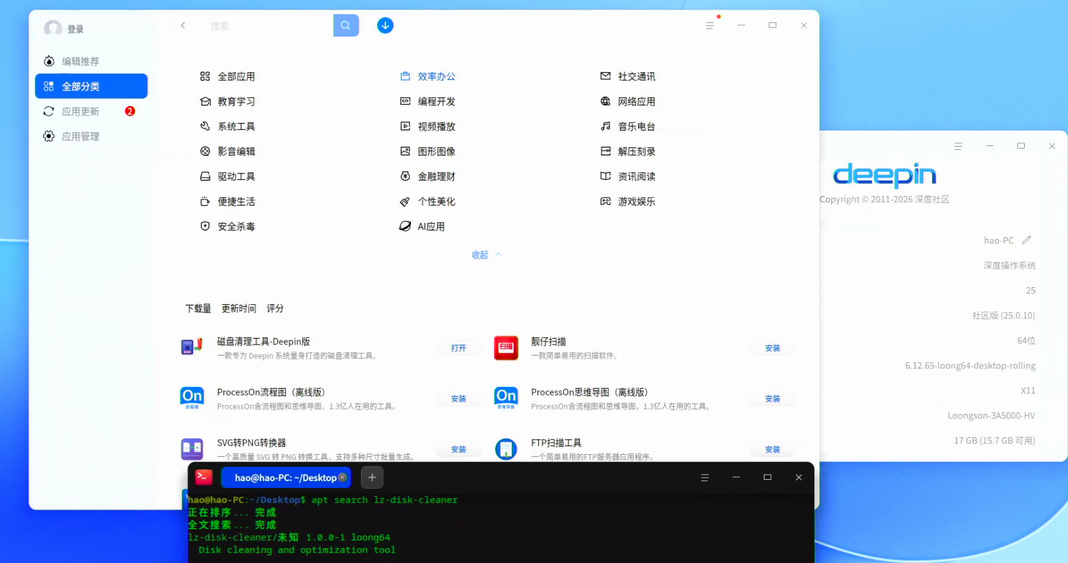Open the 驱动工具 category
Image resolution: width=1068 pixels, height=563 pixels.
[228, 176]
